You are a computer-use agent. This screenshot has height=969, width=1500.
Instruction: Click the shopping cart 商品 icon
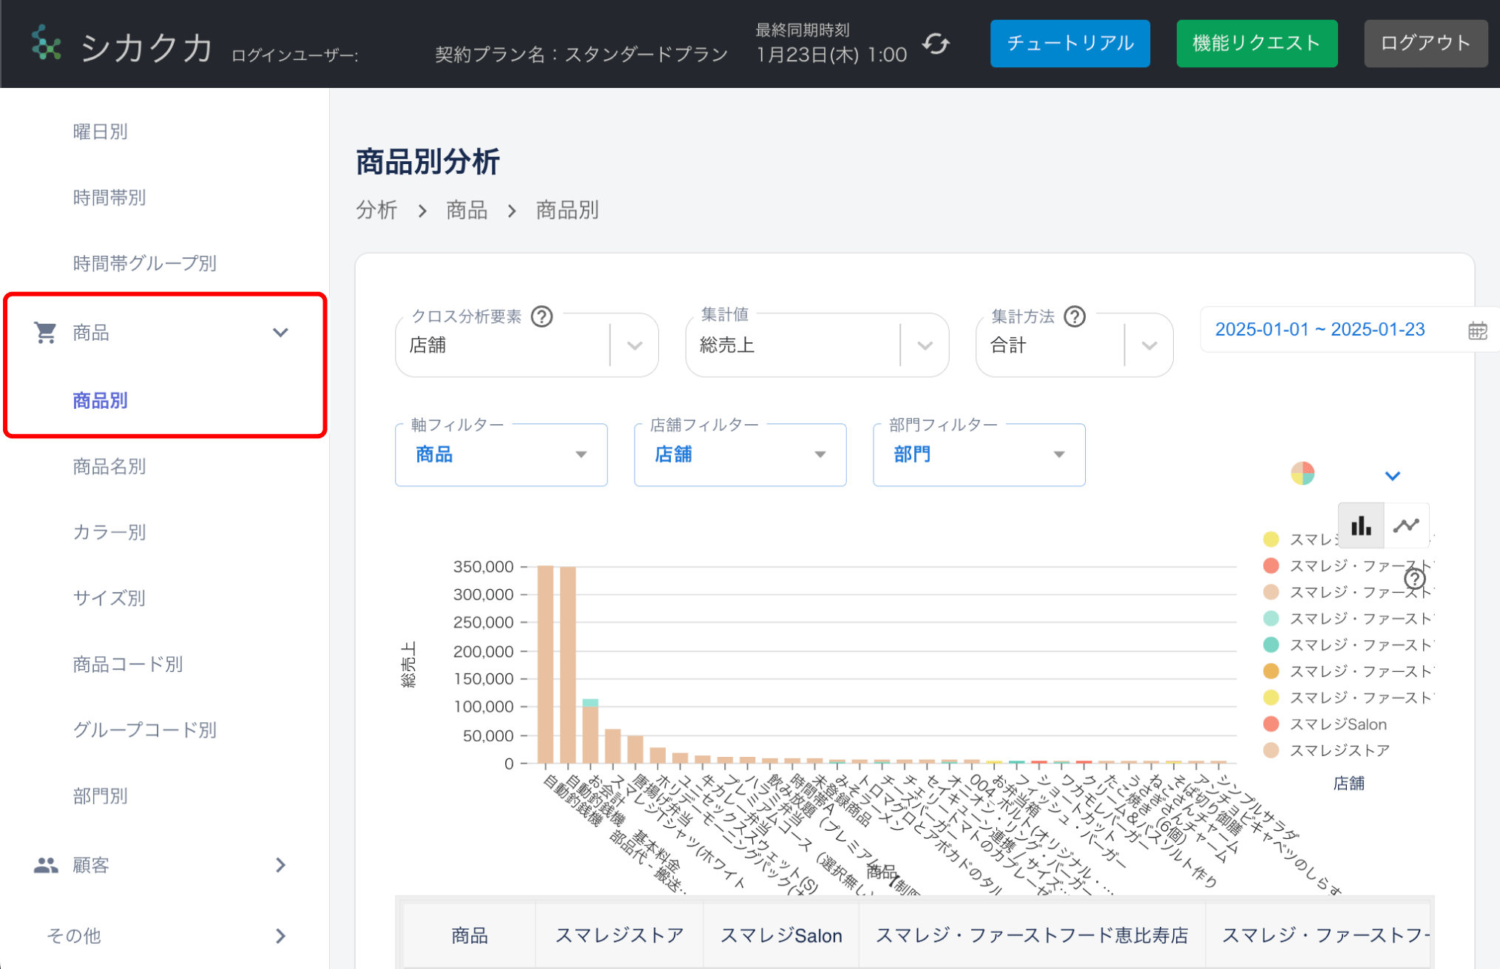coord(46,333)
